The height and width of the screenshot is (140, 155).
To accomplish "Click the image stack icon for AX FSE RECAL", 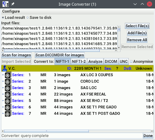I will point(8,94).
